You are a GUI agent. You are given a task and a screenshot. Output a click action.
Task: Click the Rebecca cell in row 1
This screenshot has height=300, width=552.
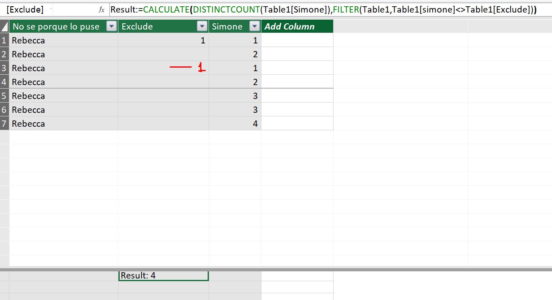click(x=64, y=40)
